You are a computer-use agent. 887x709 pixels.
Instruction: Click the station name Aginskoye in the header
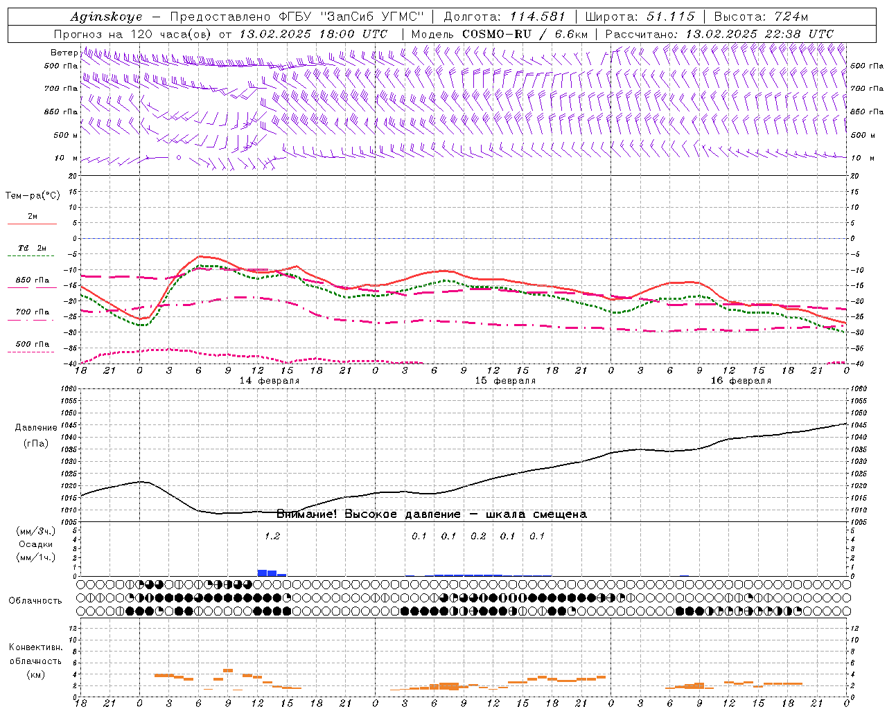107,17
